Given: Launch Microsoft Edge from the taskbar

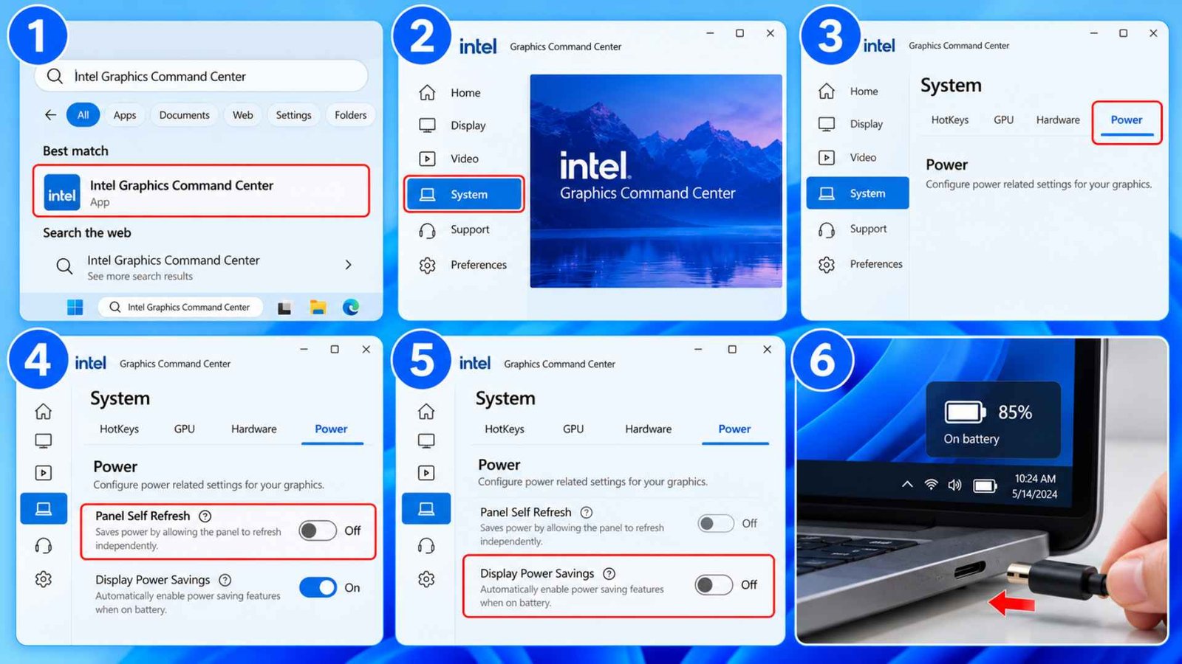Looking at the screenshot, I should pyautogui.click(x=351, y=307).
